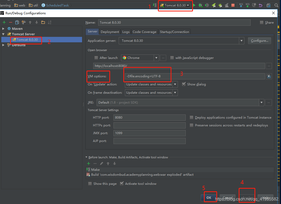Run with Coverage icon in toolbar
Viewport: 281px width, 204px height.
pyautogui.click(x=207, y=5)
